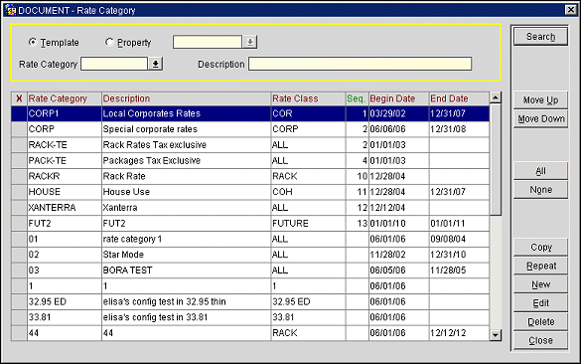581x364 pixels.
Task: Click the scrollbar down arrow
Action: (x=496, y=335)
